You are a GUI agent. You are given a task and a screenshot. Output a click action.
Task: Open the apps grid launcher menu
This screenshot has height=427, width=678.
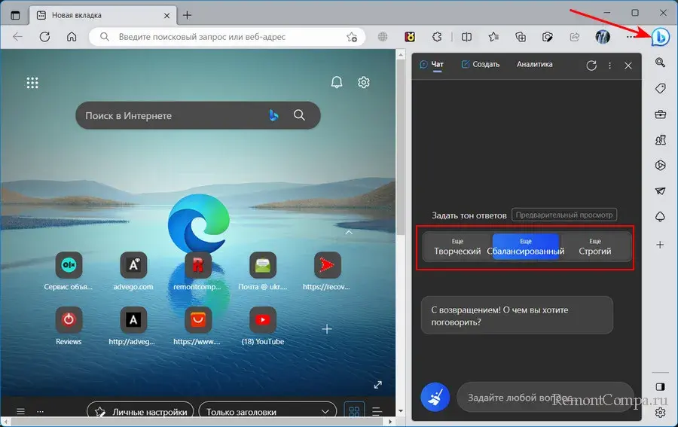[32, 82]
